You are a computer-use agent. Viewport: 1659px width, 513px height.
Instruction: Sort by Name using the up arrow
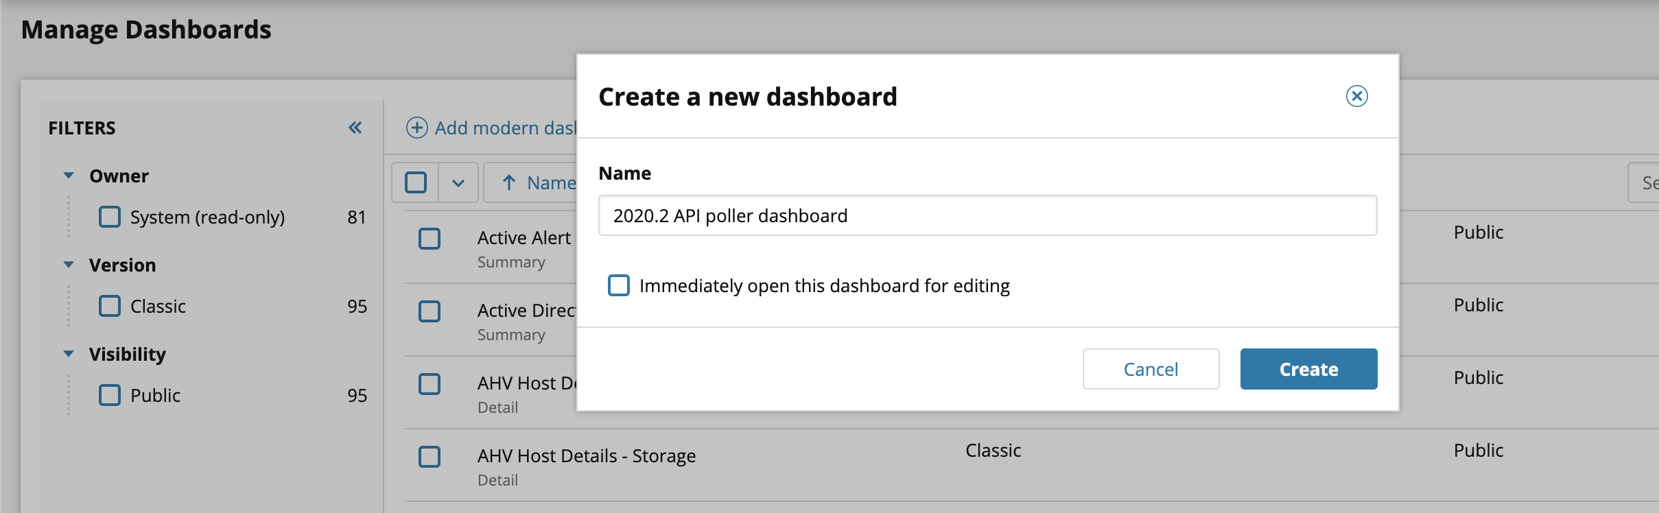click(509, 182)
